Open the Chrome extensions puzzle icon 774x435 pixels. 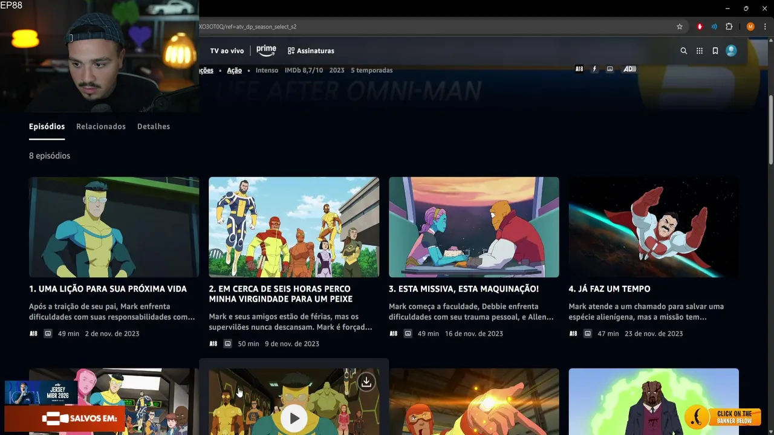729,27
